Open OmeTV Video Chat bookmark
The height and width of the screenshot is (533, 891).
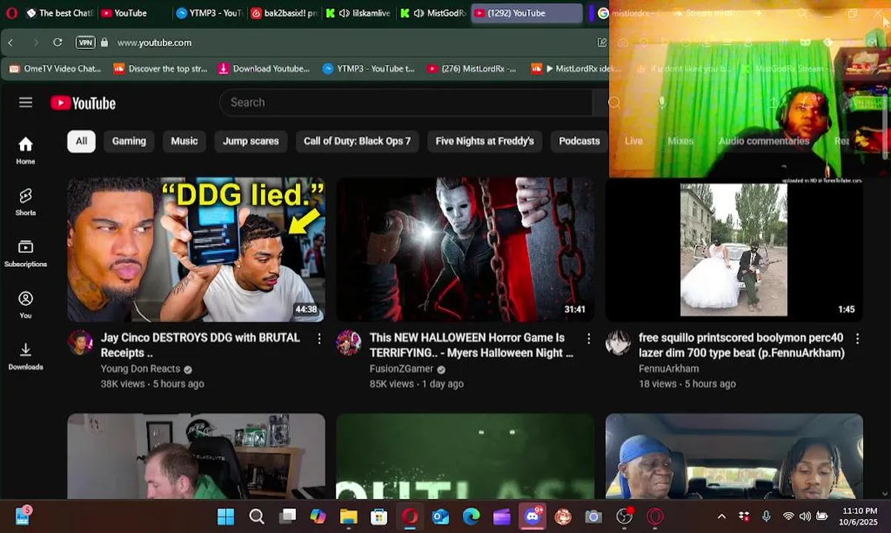pyautogui.click(x=56, y=69)
